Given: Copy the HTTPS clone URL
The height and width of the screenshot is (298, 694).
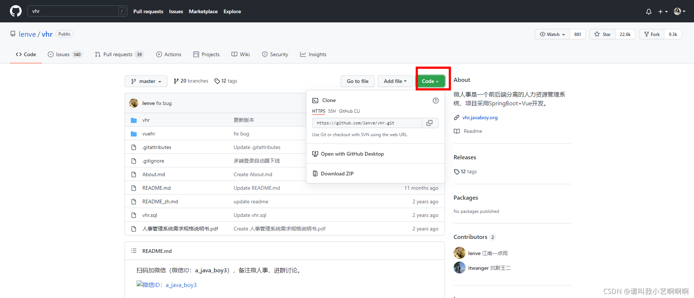Looking at the screenshot, I should [429, 123].
